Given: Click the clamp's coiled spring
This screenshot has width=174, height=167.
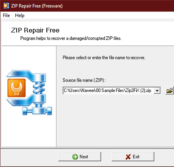Looking at the screenshot, I should (39, 88).
